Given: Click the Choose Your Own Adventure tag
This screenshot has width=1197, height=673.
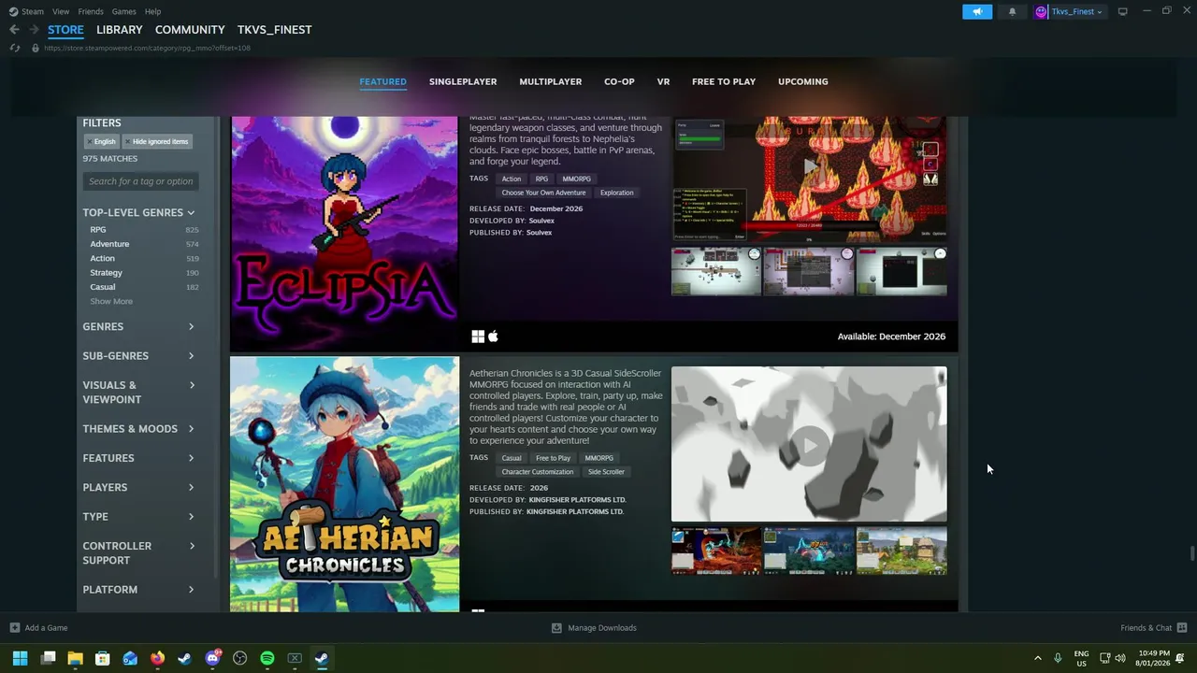Looking at the screenshot, I should point(543,193).
